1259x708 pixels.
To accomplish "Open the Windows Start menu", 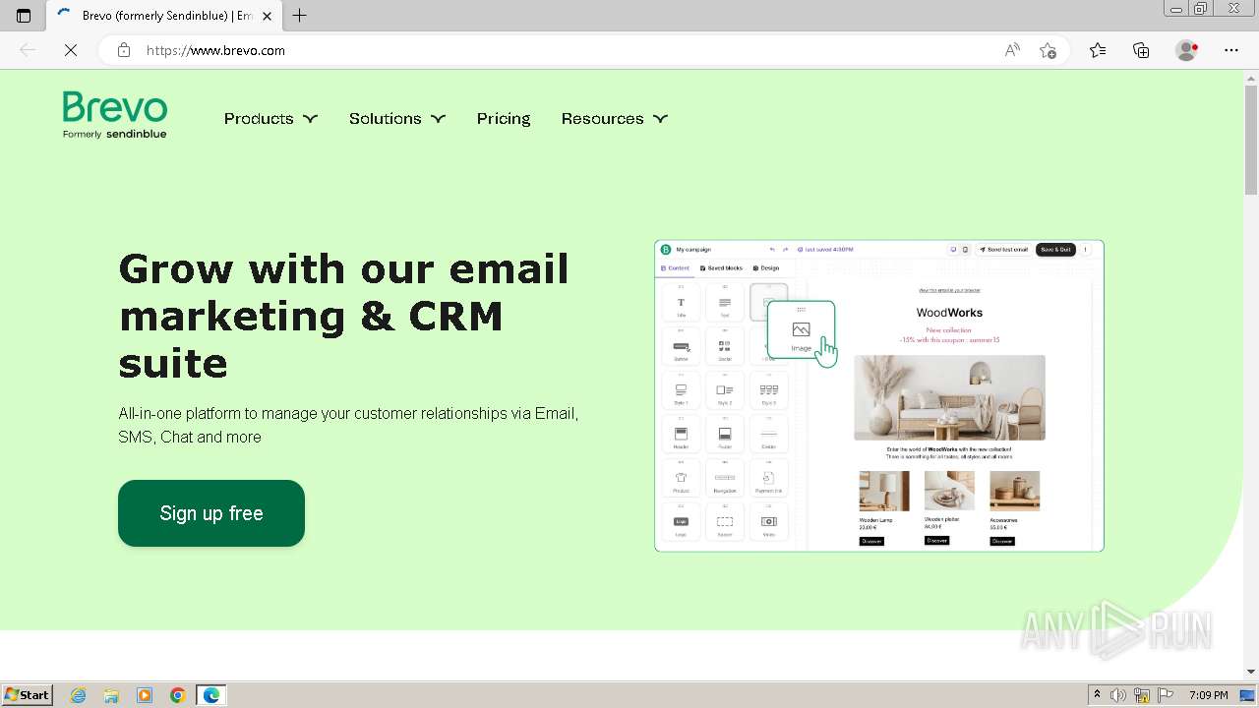I will coord(27,695).
